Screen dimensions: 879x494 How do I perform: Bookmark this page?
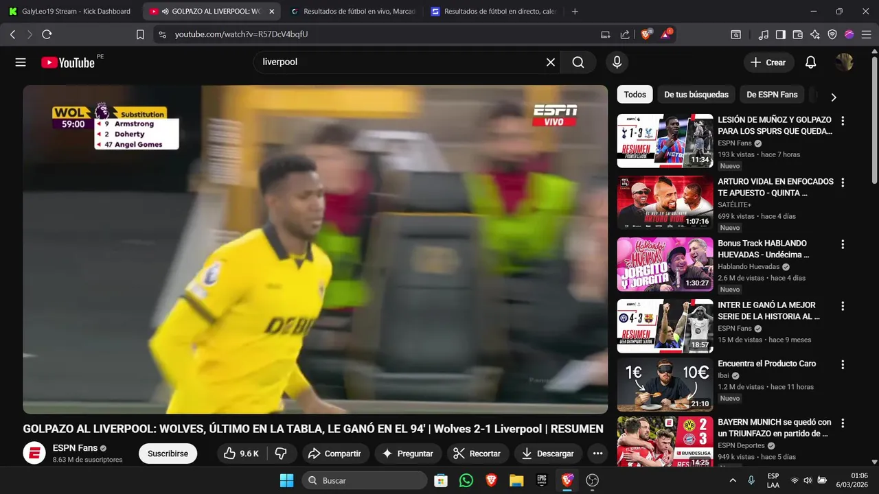tap(140, 34)
